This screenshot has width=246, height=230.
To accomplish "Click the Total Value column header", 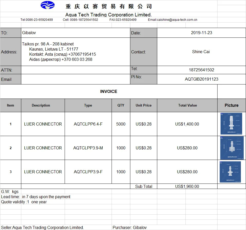I will (187, 105).
